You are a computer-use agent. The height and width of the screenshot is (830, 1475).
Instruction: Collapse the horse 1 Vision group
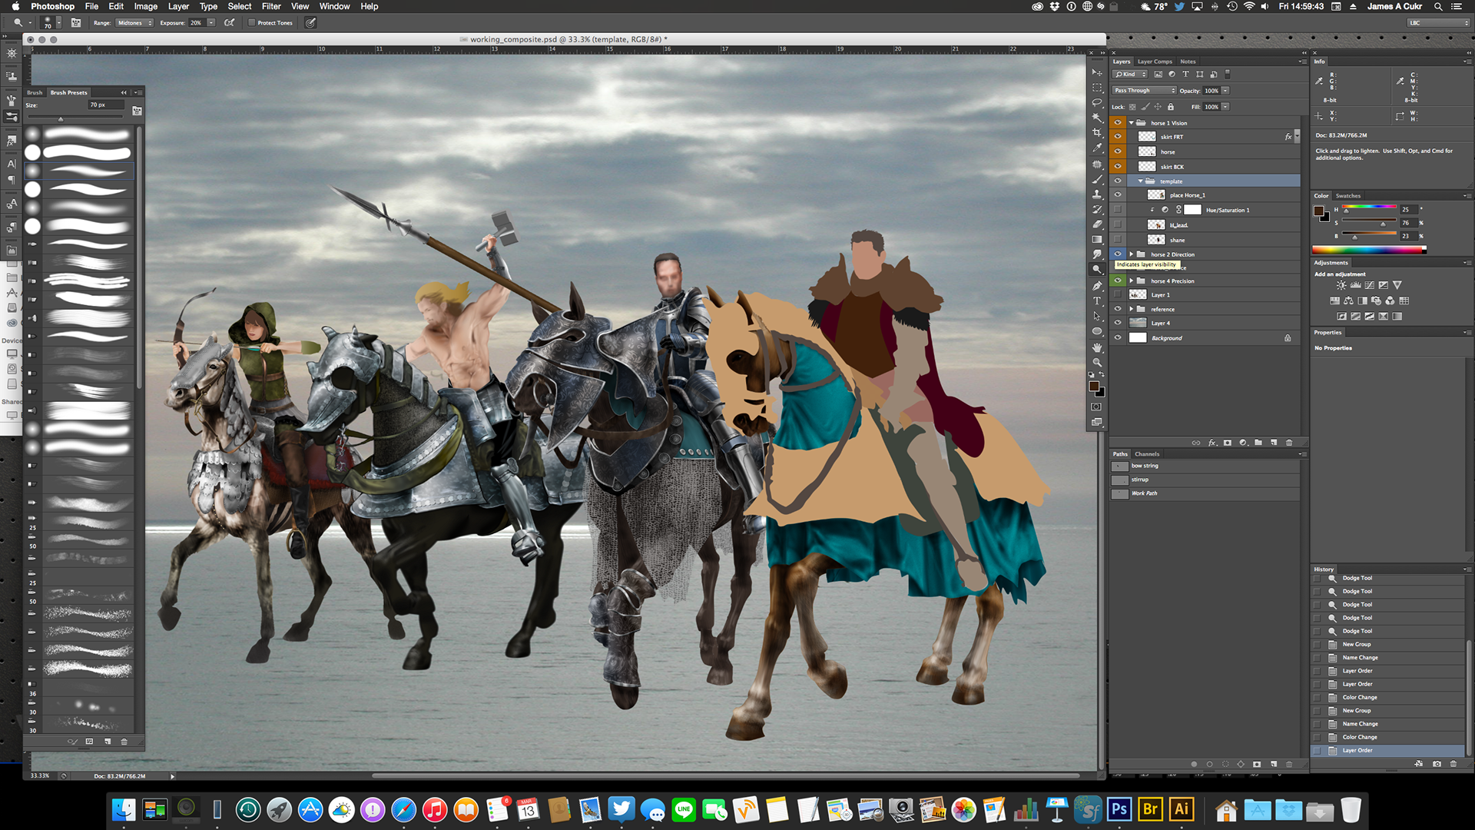1131,123
